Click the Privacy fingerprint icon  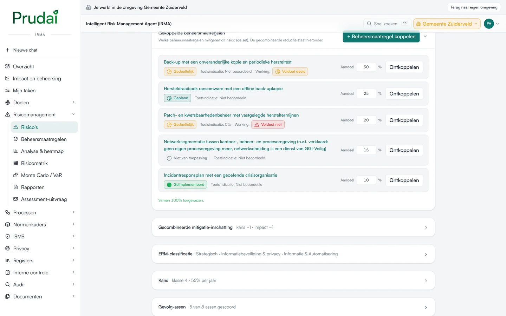pyautogui.click(x=7, y=248)
